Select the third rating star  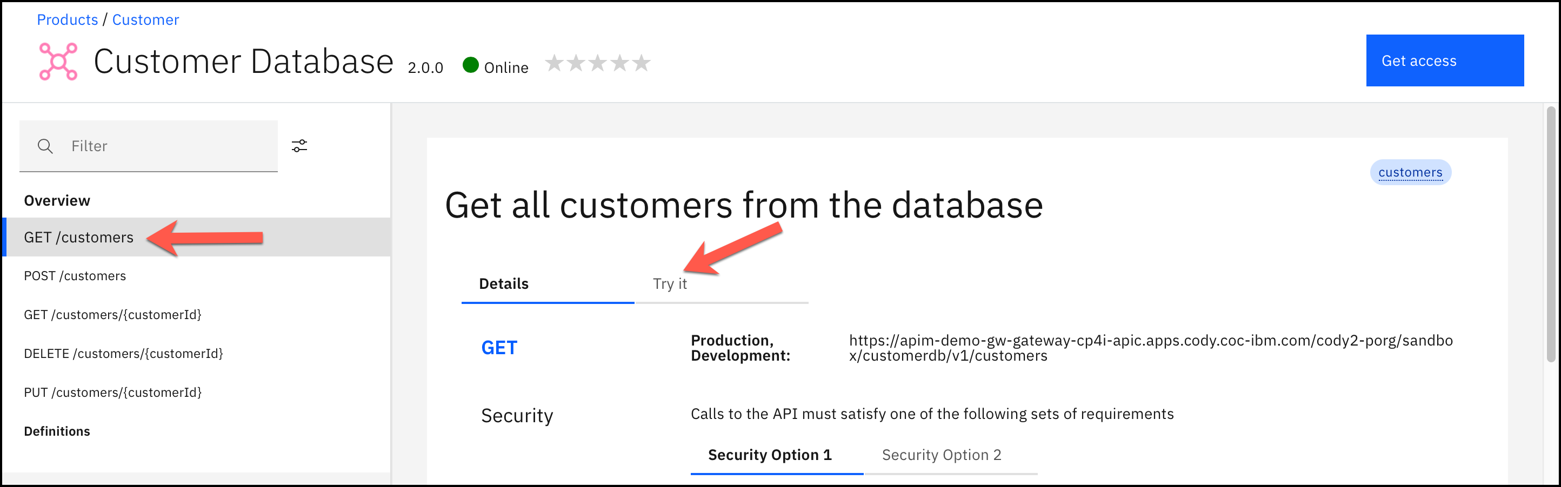tap(597, 63)
